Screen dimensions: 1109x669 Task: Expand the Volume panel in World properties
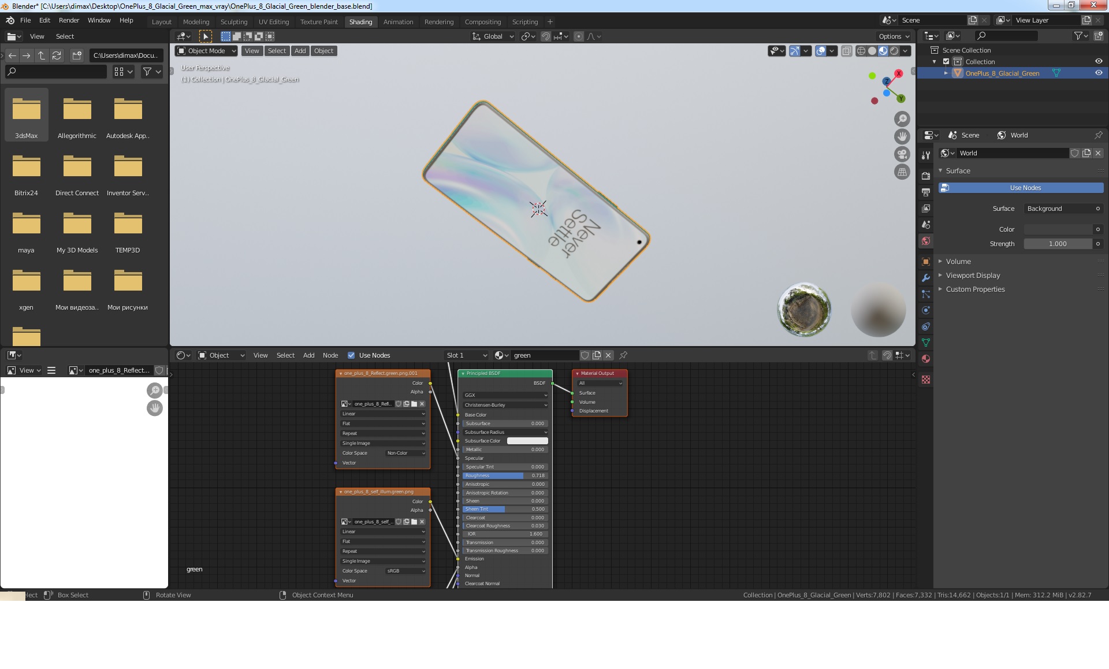(x=958, y=262)
